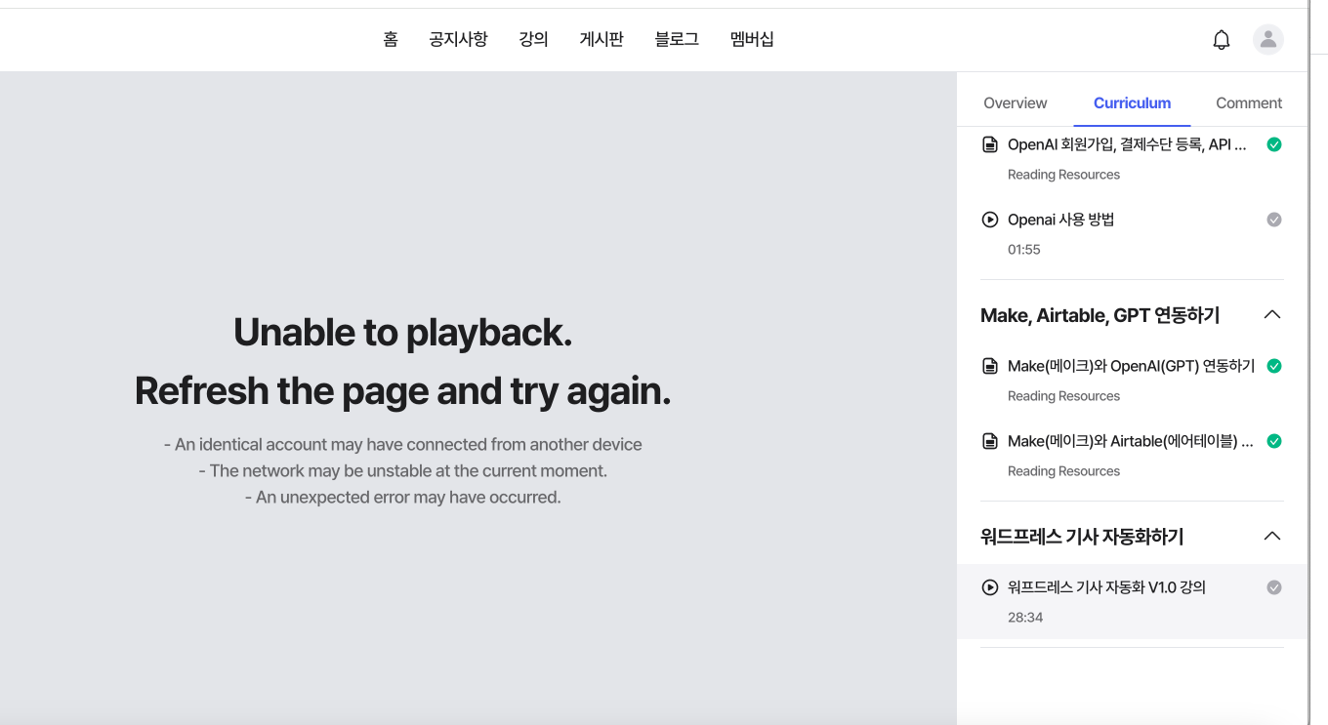This screenshot has height=725, width=1328.
Task: Click document icon beside OpenAI 회원가입 lesson
Action: (990, 144)
